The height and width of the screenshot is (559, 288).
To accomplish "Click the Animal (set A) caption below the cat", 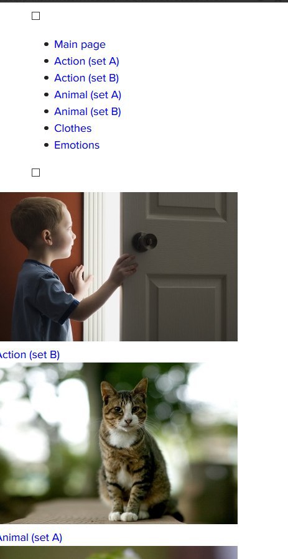I will pyautogui.click(x=30, y=538).
